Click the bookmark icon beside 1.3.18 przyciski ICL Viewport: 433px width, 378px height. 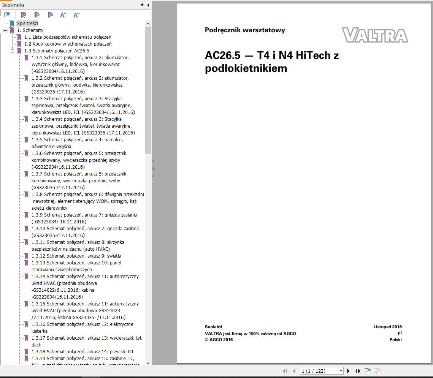pyautogui.click(x=26, y=352)
